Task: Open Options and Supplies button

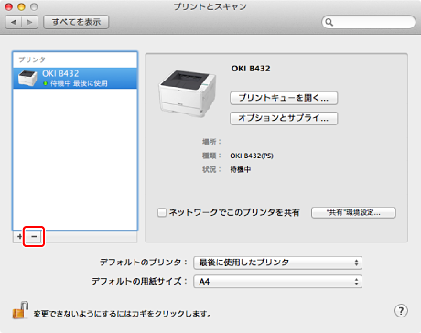Action: (284, 118)
